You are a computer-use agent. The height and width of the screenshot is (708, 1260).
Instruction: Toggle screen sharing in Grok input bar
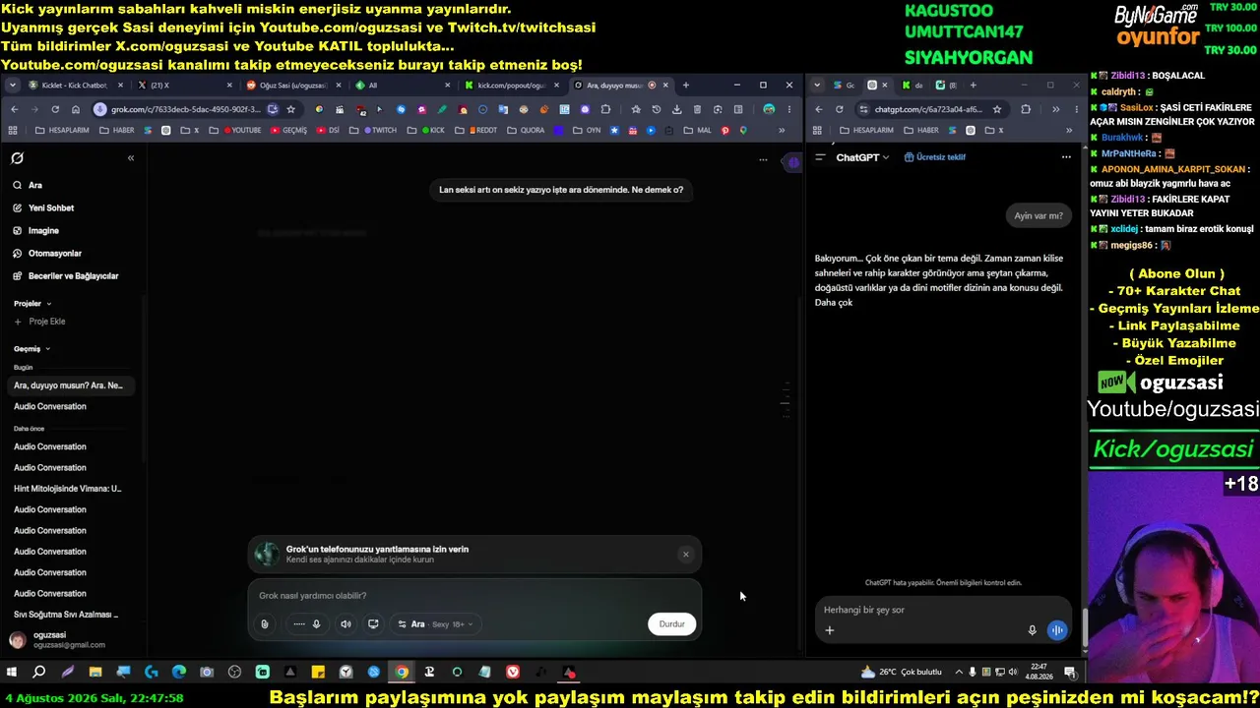373,623
